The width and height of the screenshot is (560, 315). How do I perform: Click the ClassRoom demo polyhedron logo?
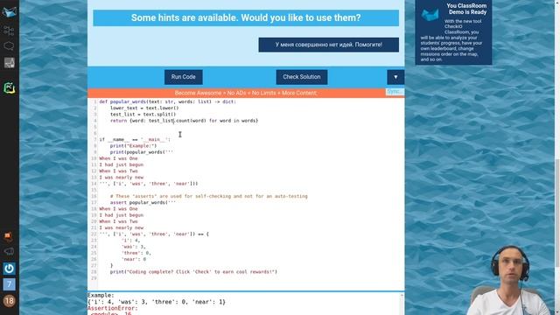click(x=430, y=14)
